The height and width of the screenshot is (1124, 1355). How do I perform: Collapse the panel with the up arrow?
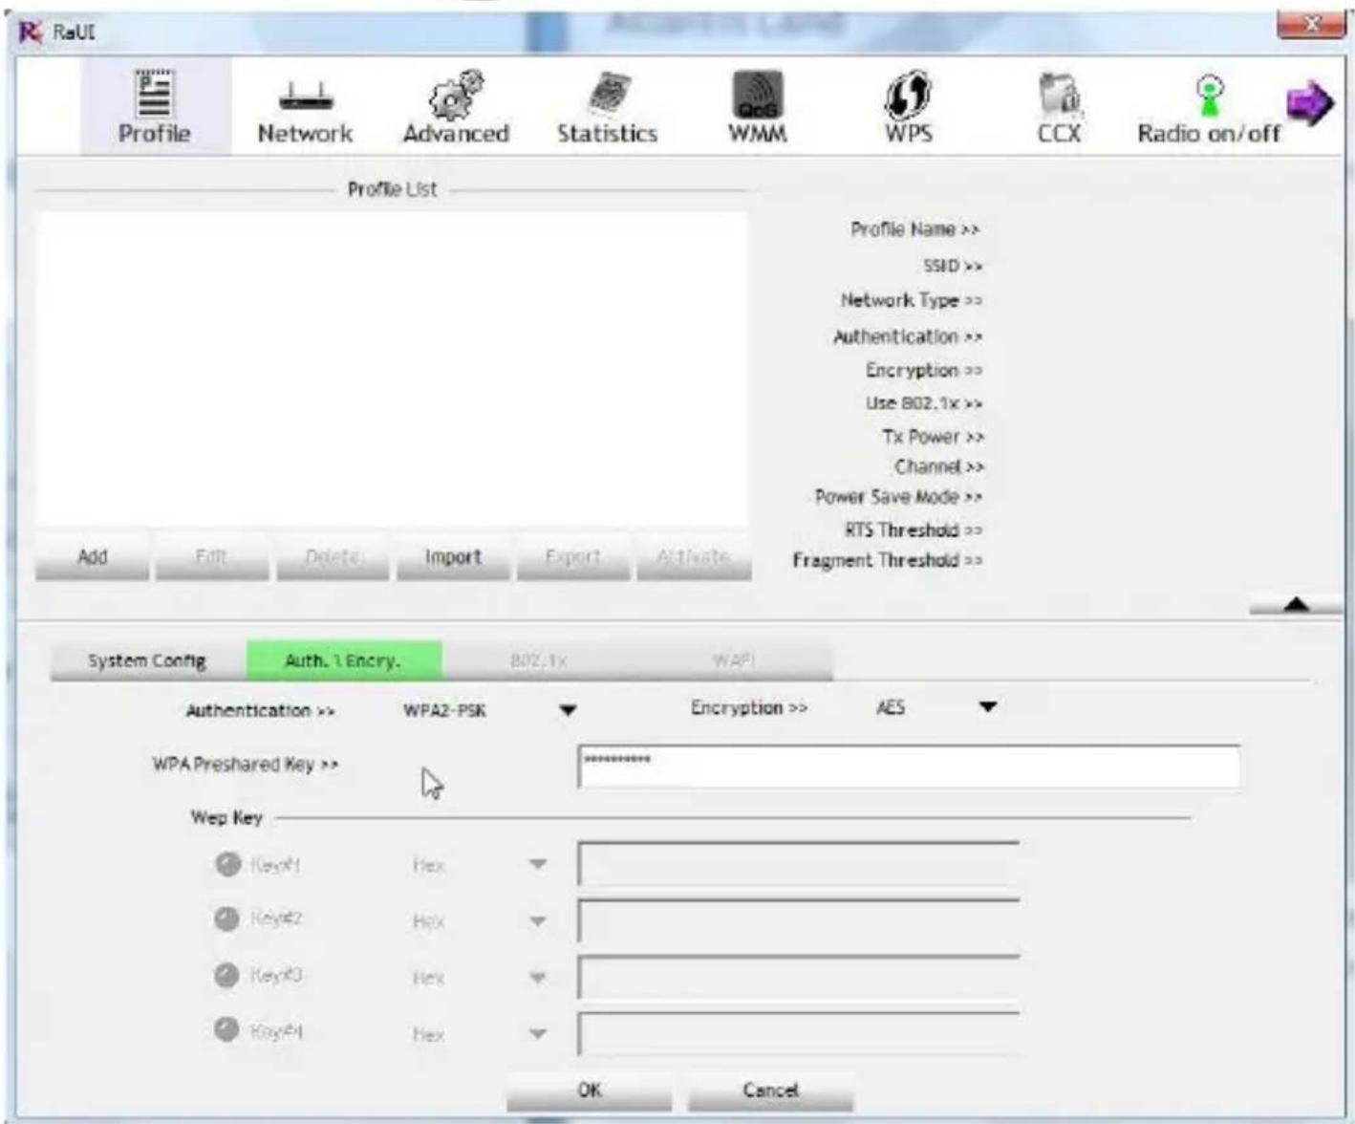[x=1296, y=604]
